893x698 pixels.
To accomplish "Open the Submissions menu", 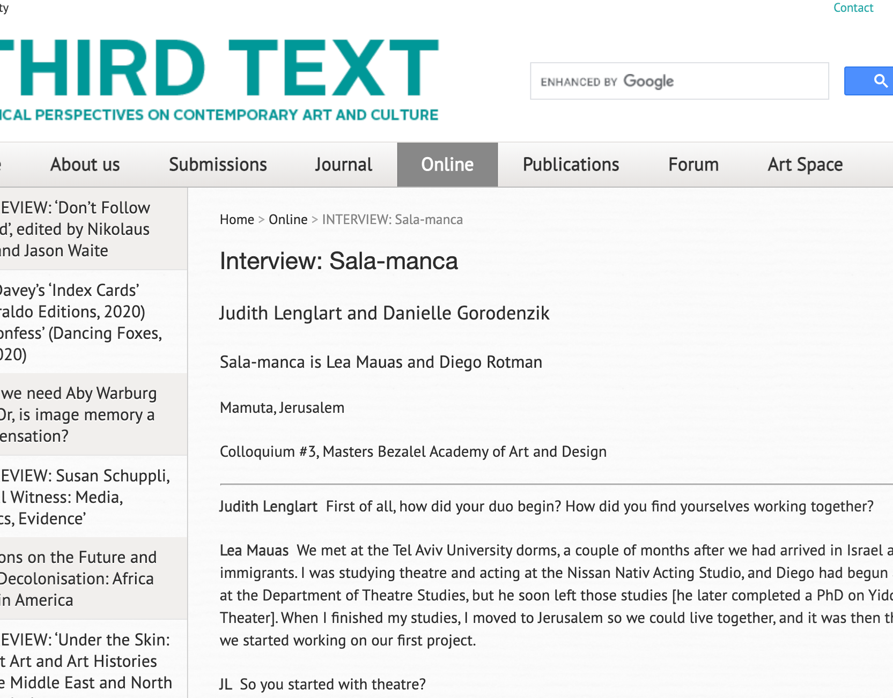I will point(218,165).
